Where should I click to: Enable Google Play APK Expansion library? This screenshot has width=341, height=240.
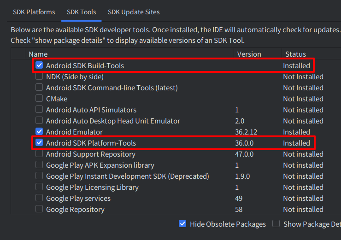[39, 165]
